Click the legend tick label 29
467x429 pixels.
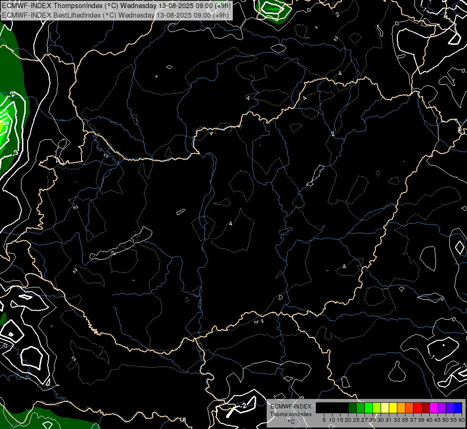tap(373, 420)
